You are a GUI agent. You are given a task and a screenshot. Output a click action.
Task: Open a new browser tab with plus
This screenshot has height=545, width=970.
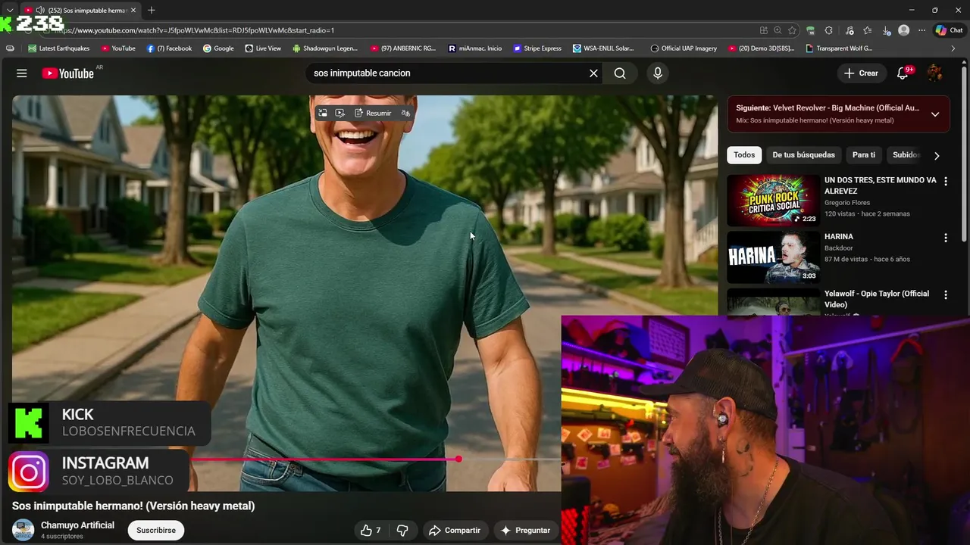(152, 10)
